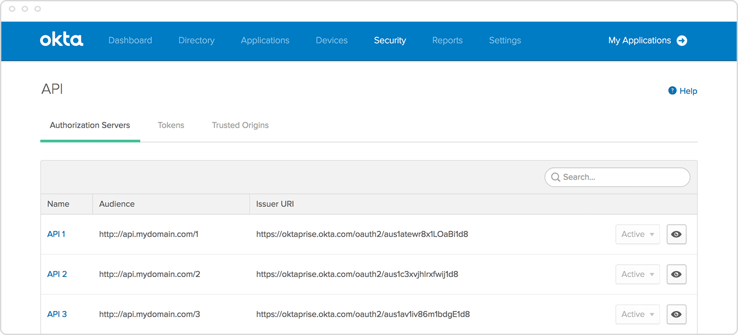Screen dimensions: 738x335
Task: Open the Active status dropdown for API 2
Action: (637, 275)
